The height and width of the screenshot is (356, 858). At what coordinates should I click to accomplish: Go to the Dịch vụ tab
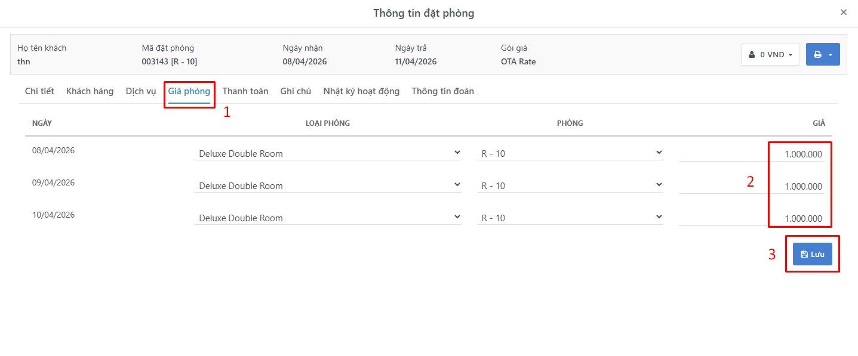pos(141,91)
